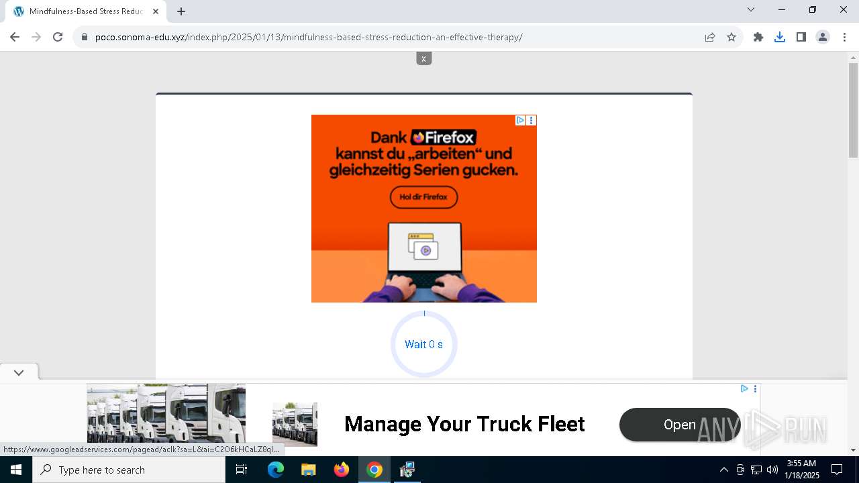Image resolution: width=859 pixels, height=483 pixels.
Task: Switch to Chrome taskbar icon
Action: click(374, 470)
